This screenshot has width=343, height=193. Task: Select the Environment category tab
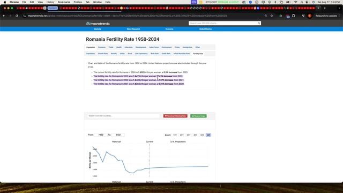(167, 47)
